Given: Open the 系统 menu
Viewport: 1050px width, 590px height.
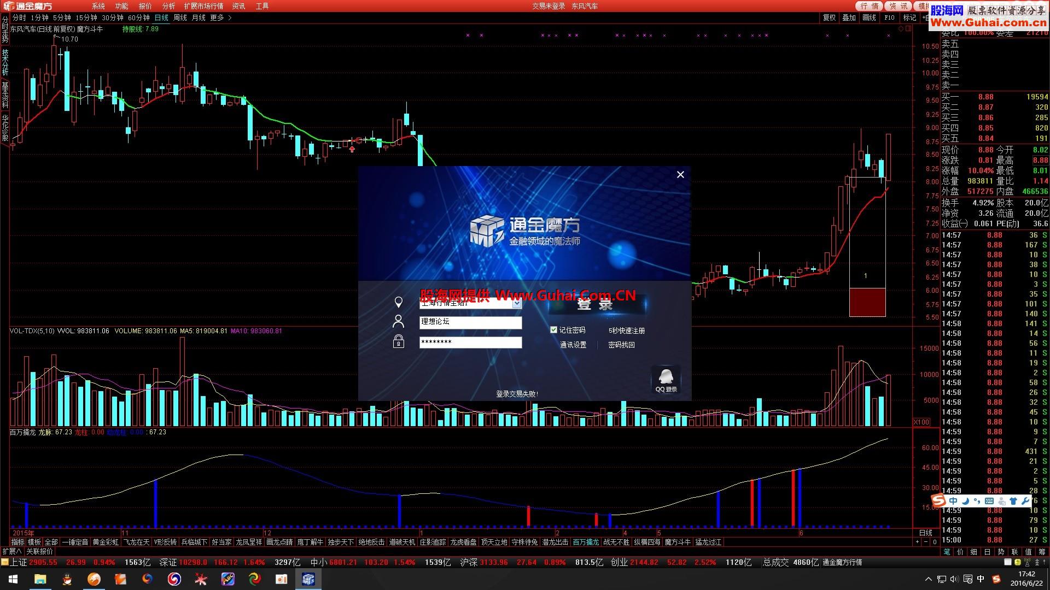Looking at the screenshot, I should point(98,6).
